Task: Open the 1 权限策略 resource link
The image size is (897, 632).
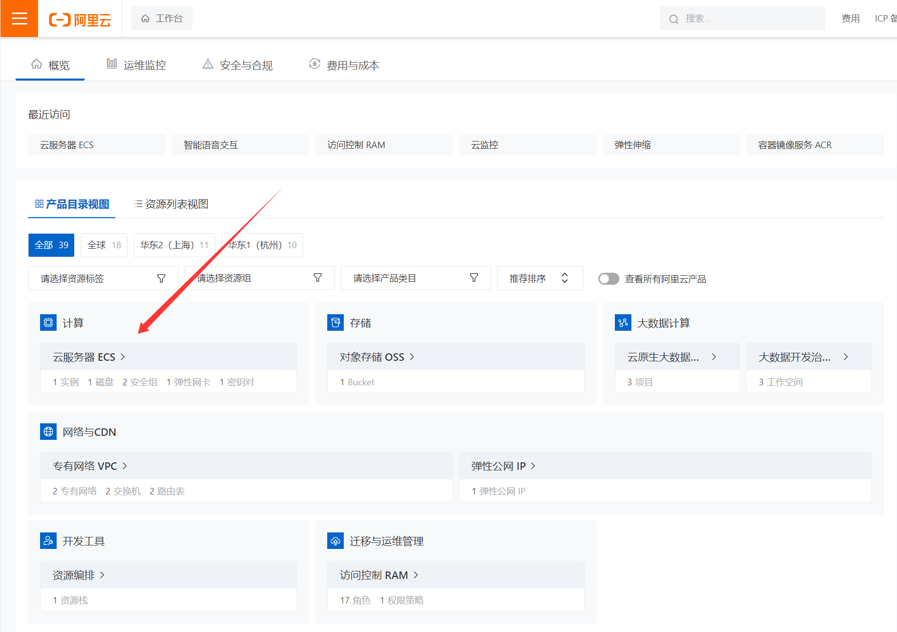Action: tap(402, 600)
